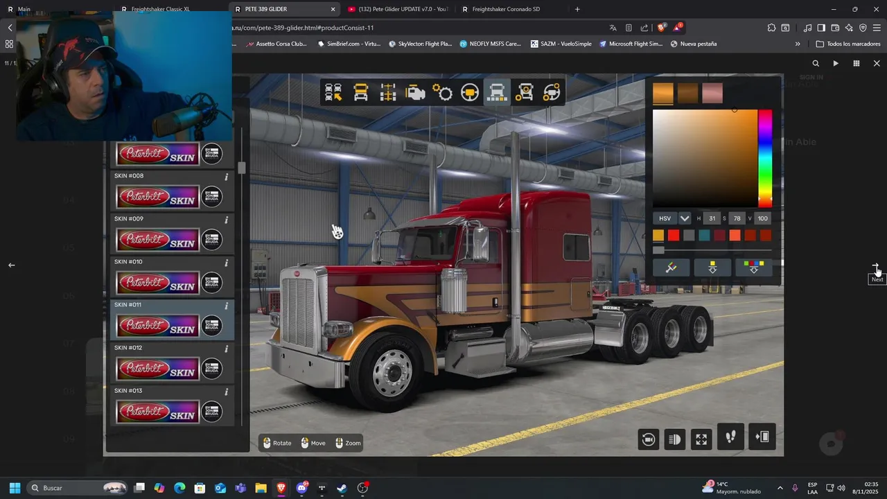This screenshot has height=499, width=887.
Task: Choose the gray preset swatch
Action: pos(689,236)
